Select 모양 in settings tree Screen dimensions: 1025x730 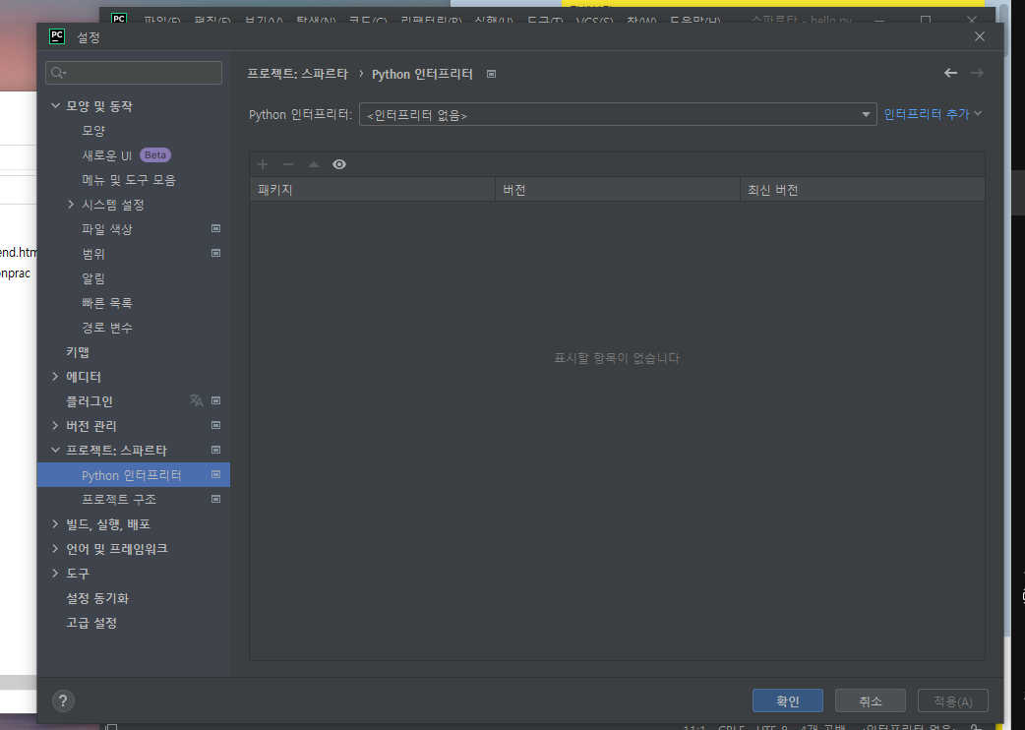tap(93, 131)
